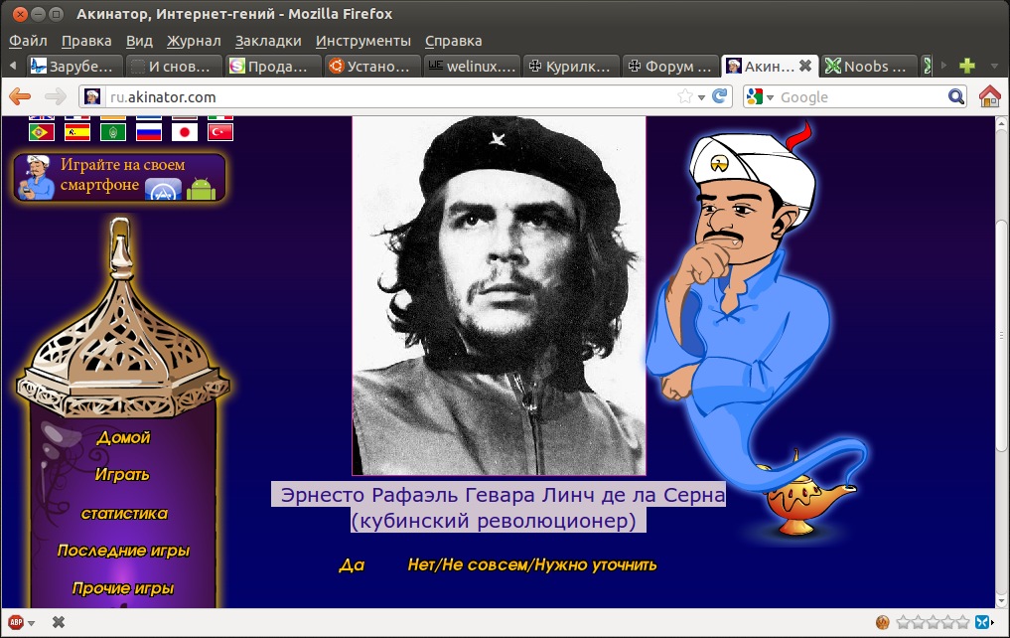Click the X icon in the status bar
Viewport: 1010px width, 638px height.
tap(59, 622)
